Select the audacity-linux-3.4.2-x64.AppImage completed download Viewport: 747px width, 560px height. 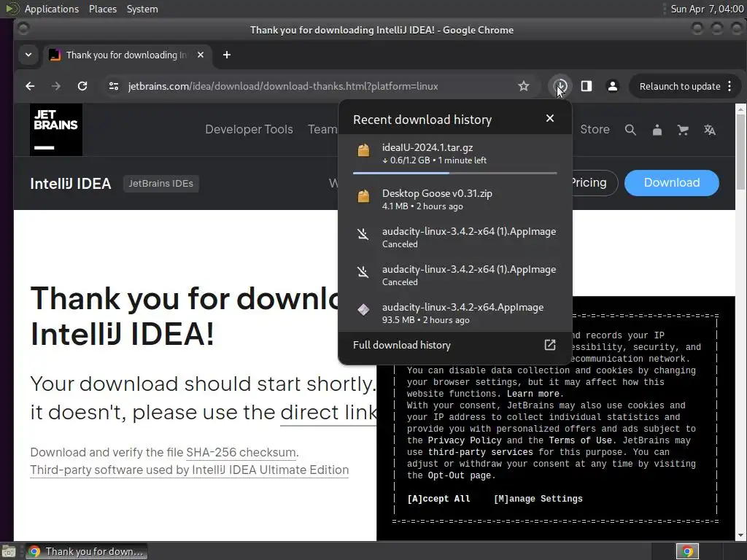[x=455, y=313]
